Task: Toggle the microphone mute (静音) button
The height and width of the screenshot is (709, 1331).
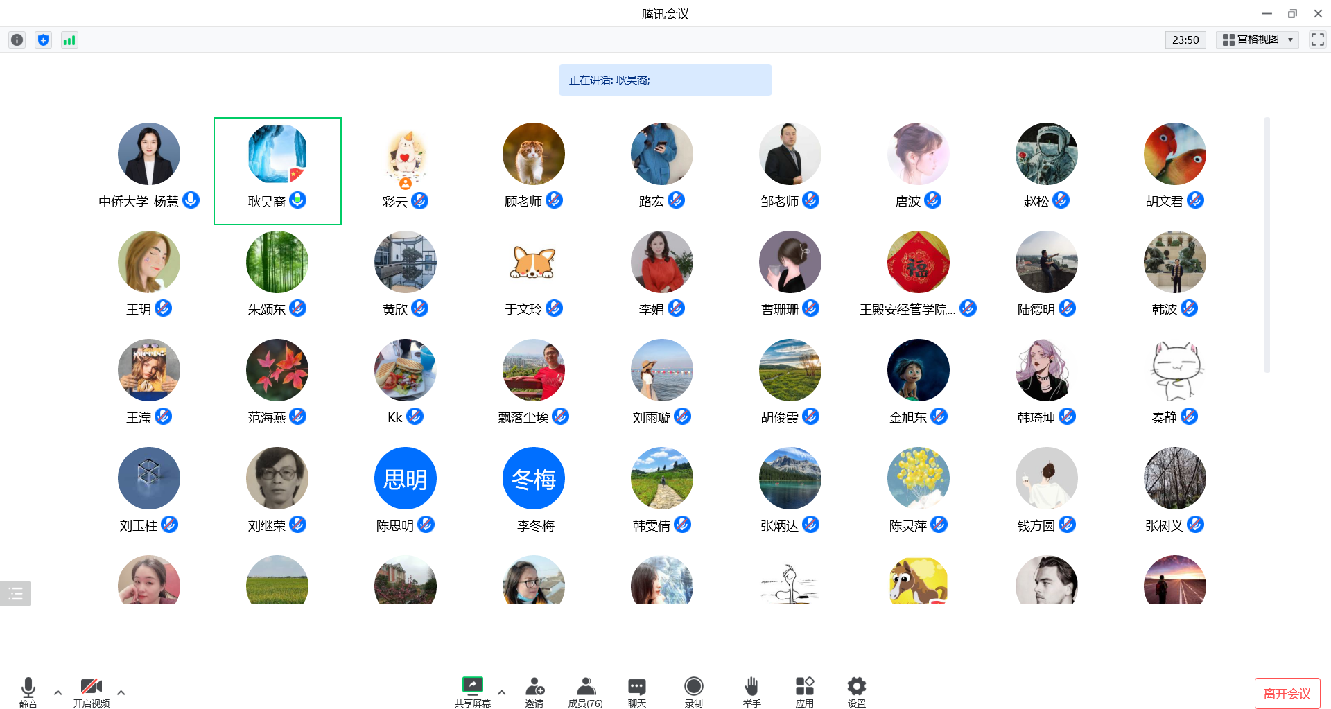Action: [28, 692]
